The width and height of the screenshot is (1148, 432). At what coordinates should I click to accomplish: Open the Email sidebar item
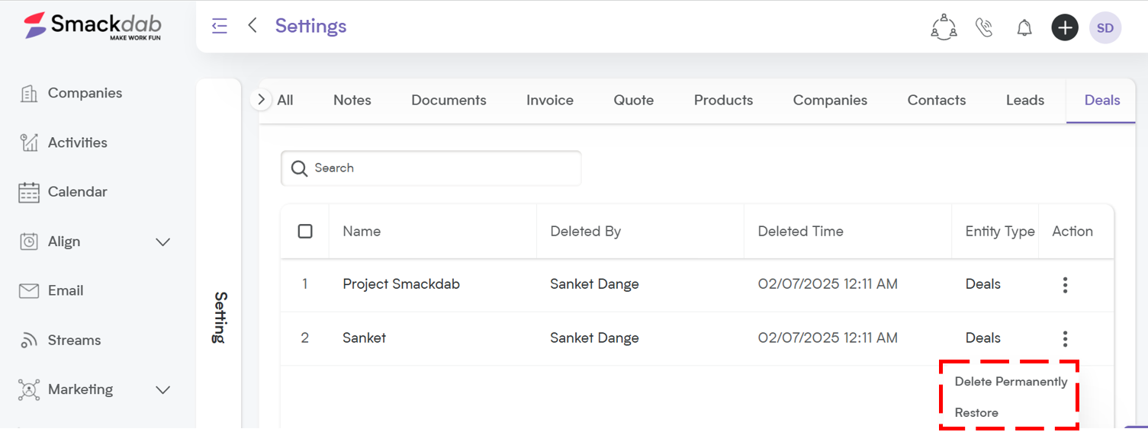(x=51, y=290)
